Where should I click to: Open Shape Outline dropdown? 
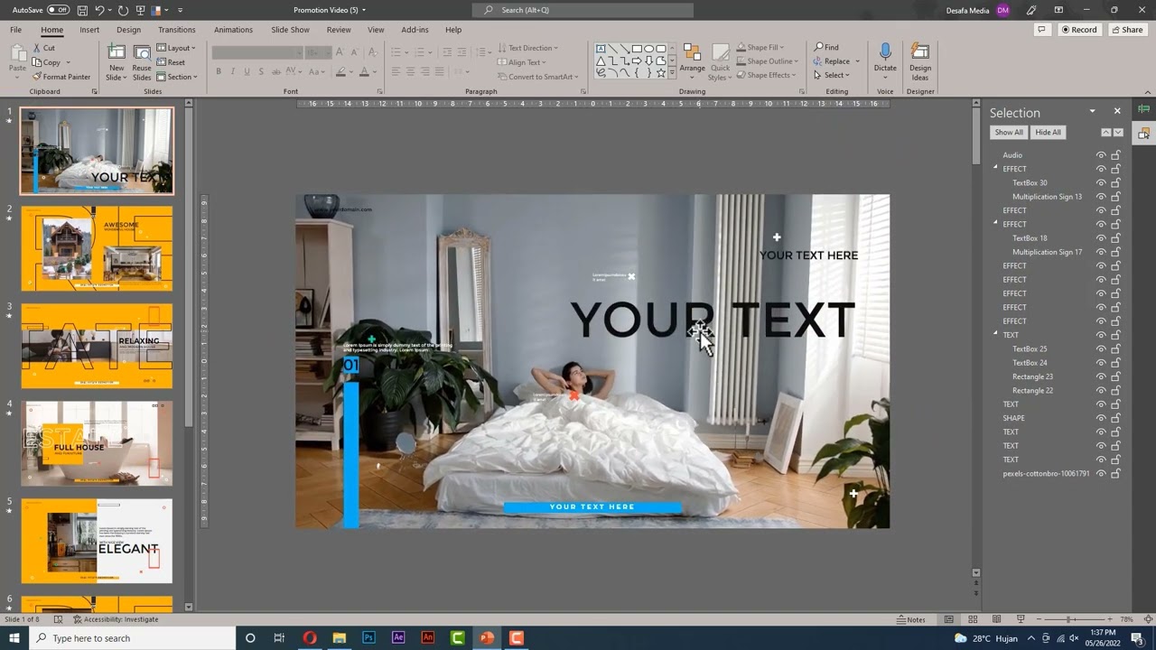click(x=767, y=61)
